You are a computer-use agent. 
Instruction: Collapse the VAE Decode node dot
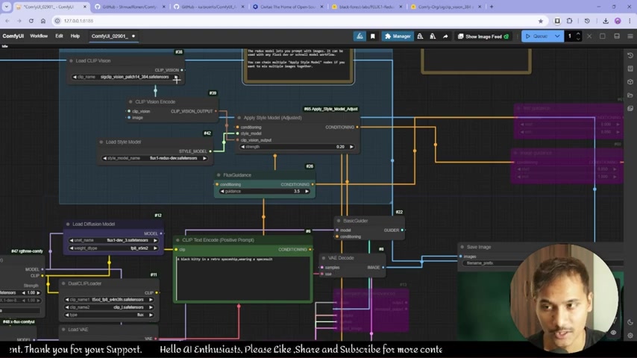(x=324, y=258)
